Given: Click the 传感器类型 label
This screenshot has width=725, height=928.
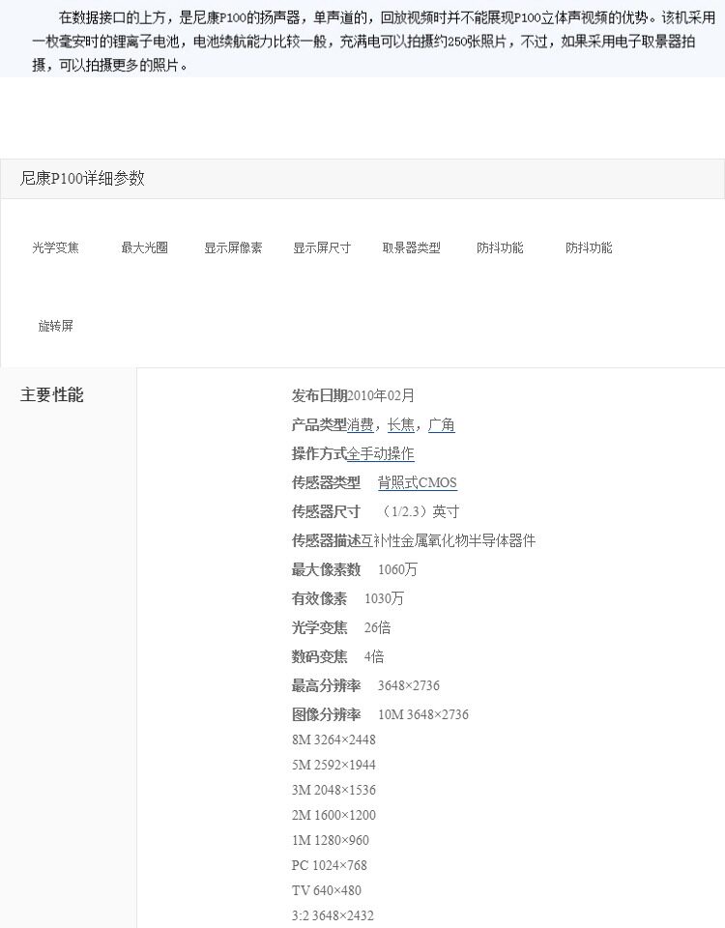Looking at the screenshot, I should click(326, 483).
